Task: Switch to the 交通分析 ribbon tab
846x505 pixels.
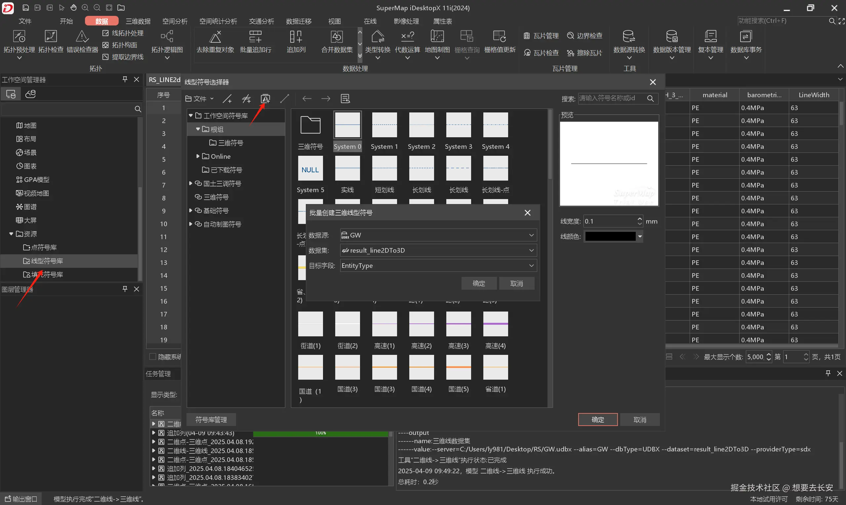Action: pyautogui.click(x=262, y=21)
